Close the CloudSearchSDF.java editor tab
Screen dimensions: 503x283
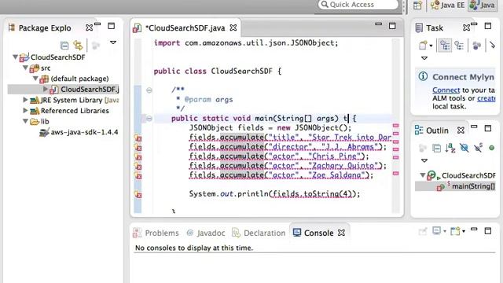[233, 28]
